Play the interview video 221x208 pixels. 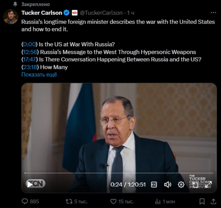point(30,184)
